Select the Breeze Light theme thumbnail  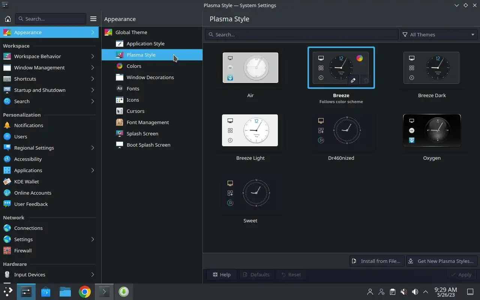[x=250, y=130]
